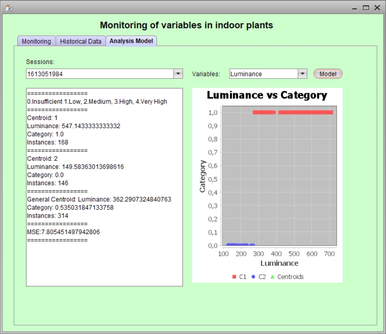Click the red C1 legend marker

[x=234, y=277]
